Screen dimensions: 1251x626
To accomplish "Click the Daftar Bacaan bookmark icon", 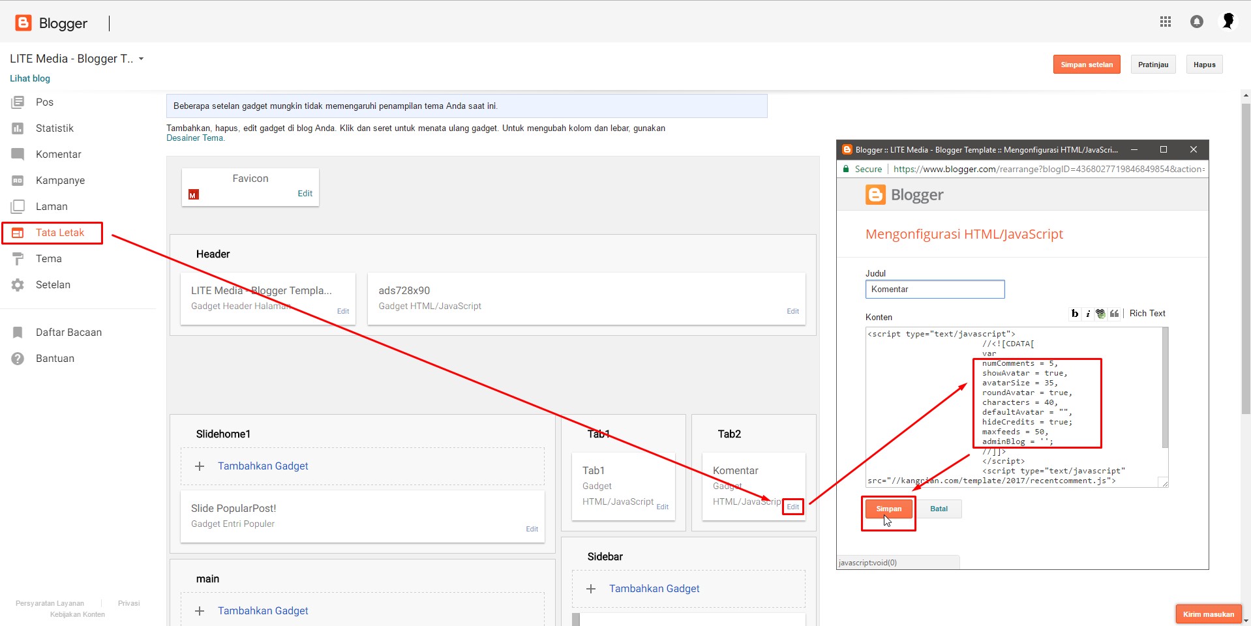I will click(18, 333).
